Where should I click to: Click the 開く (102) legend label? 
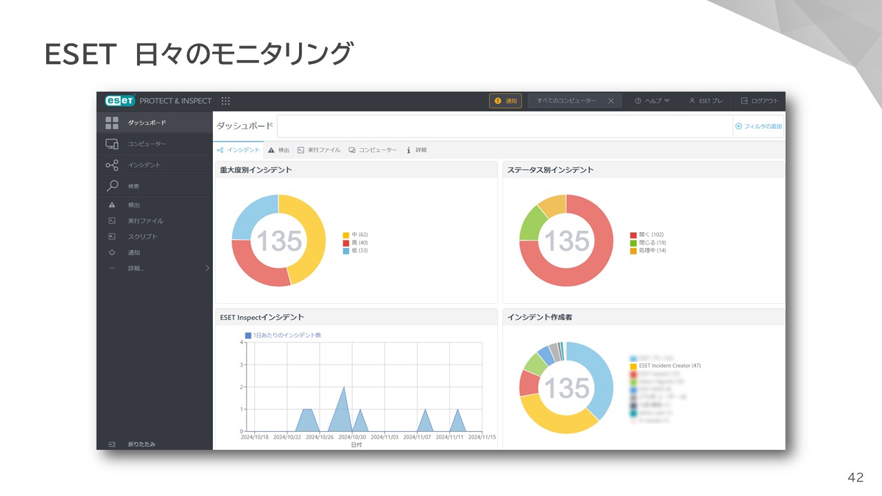(x=651, y=235)
